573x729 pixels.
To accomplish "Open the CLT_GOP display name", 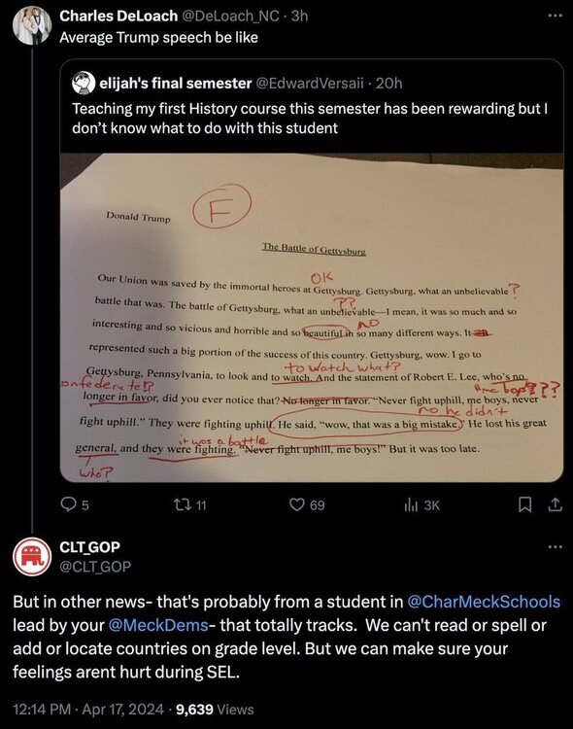I will click(89, 546).
